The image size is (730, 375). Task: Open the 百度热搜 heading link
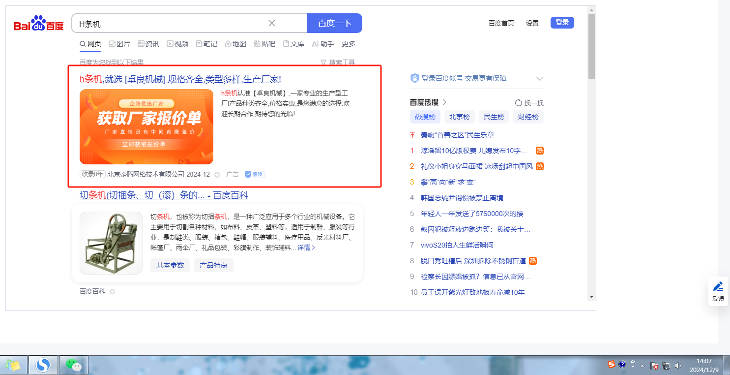(428, 102)
